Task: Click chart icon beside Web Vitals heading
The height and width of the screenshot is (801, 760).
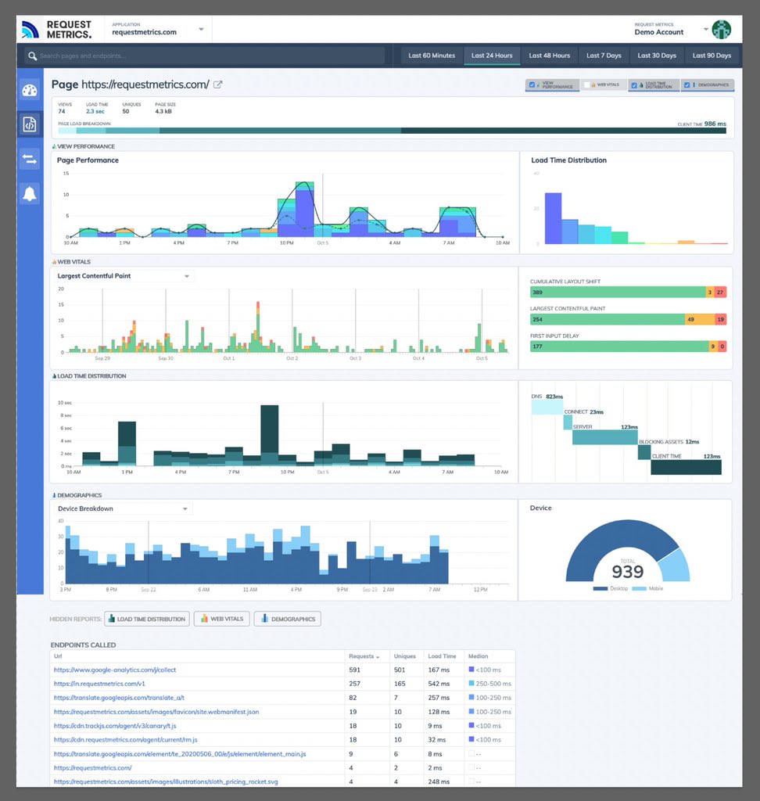Action: (54, 262)
